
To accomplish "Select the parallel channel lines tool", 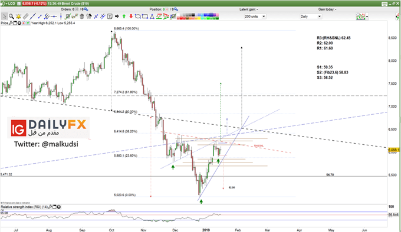I will 47,16.
